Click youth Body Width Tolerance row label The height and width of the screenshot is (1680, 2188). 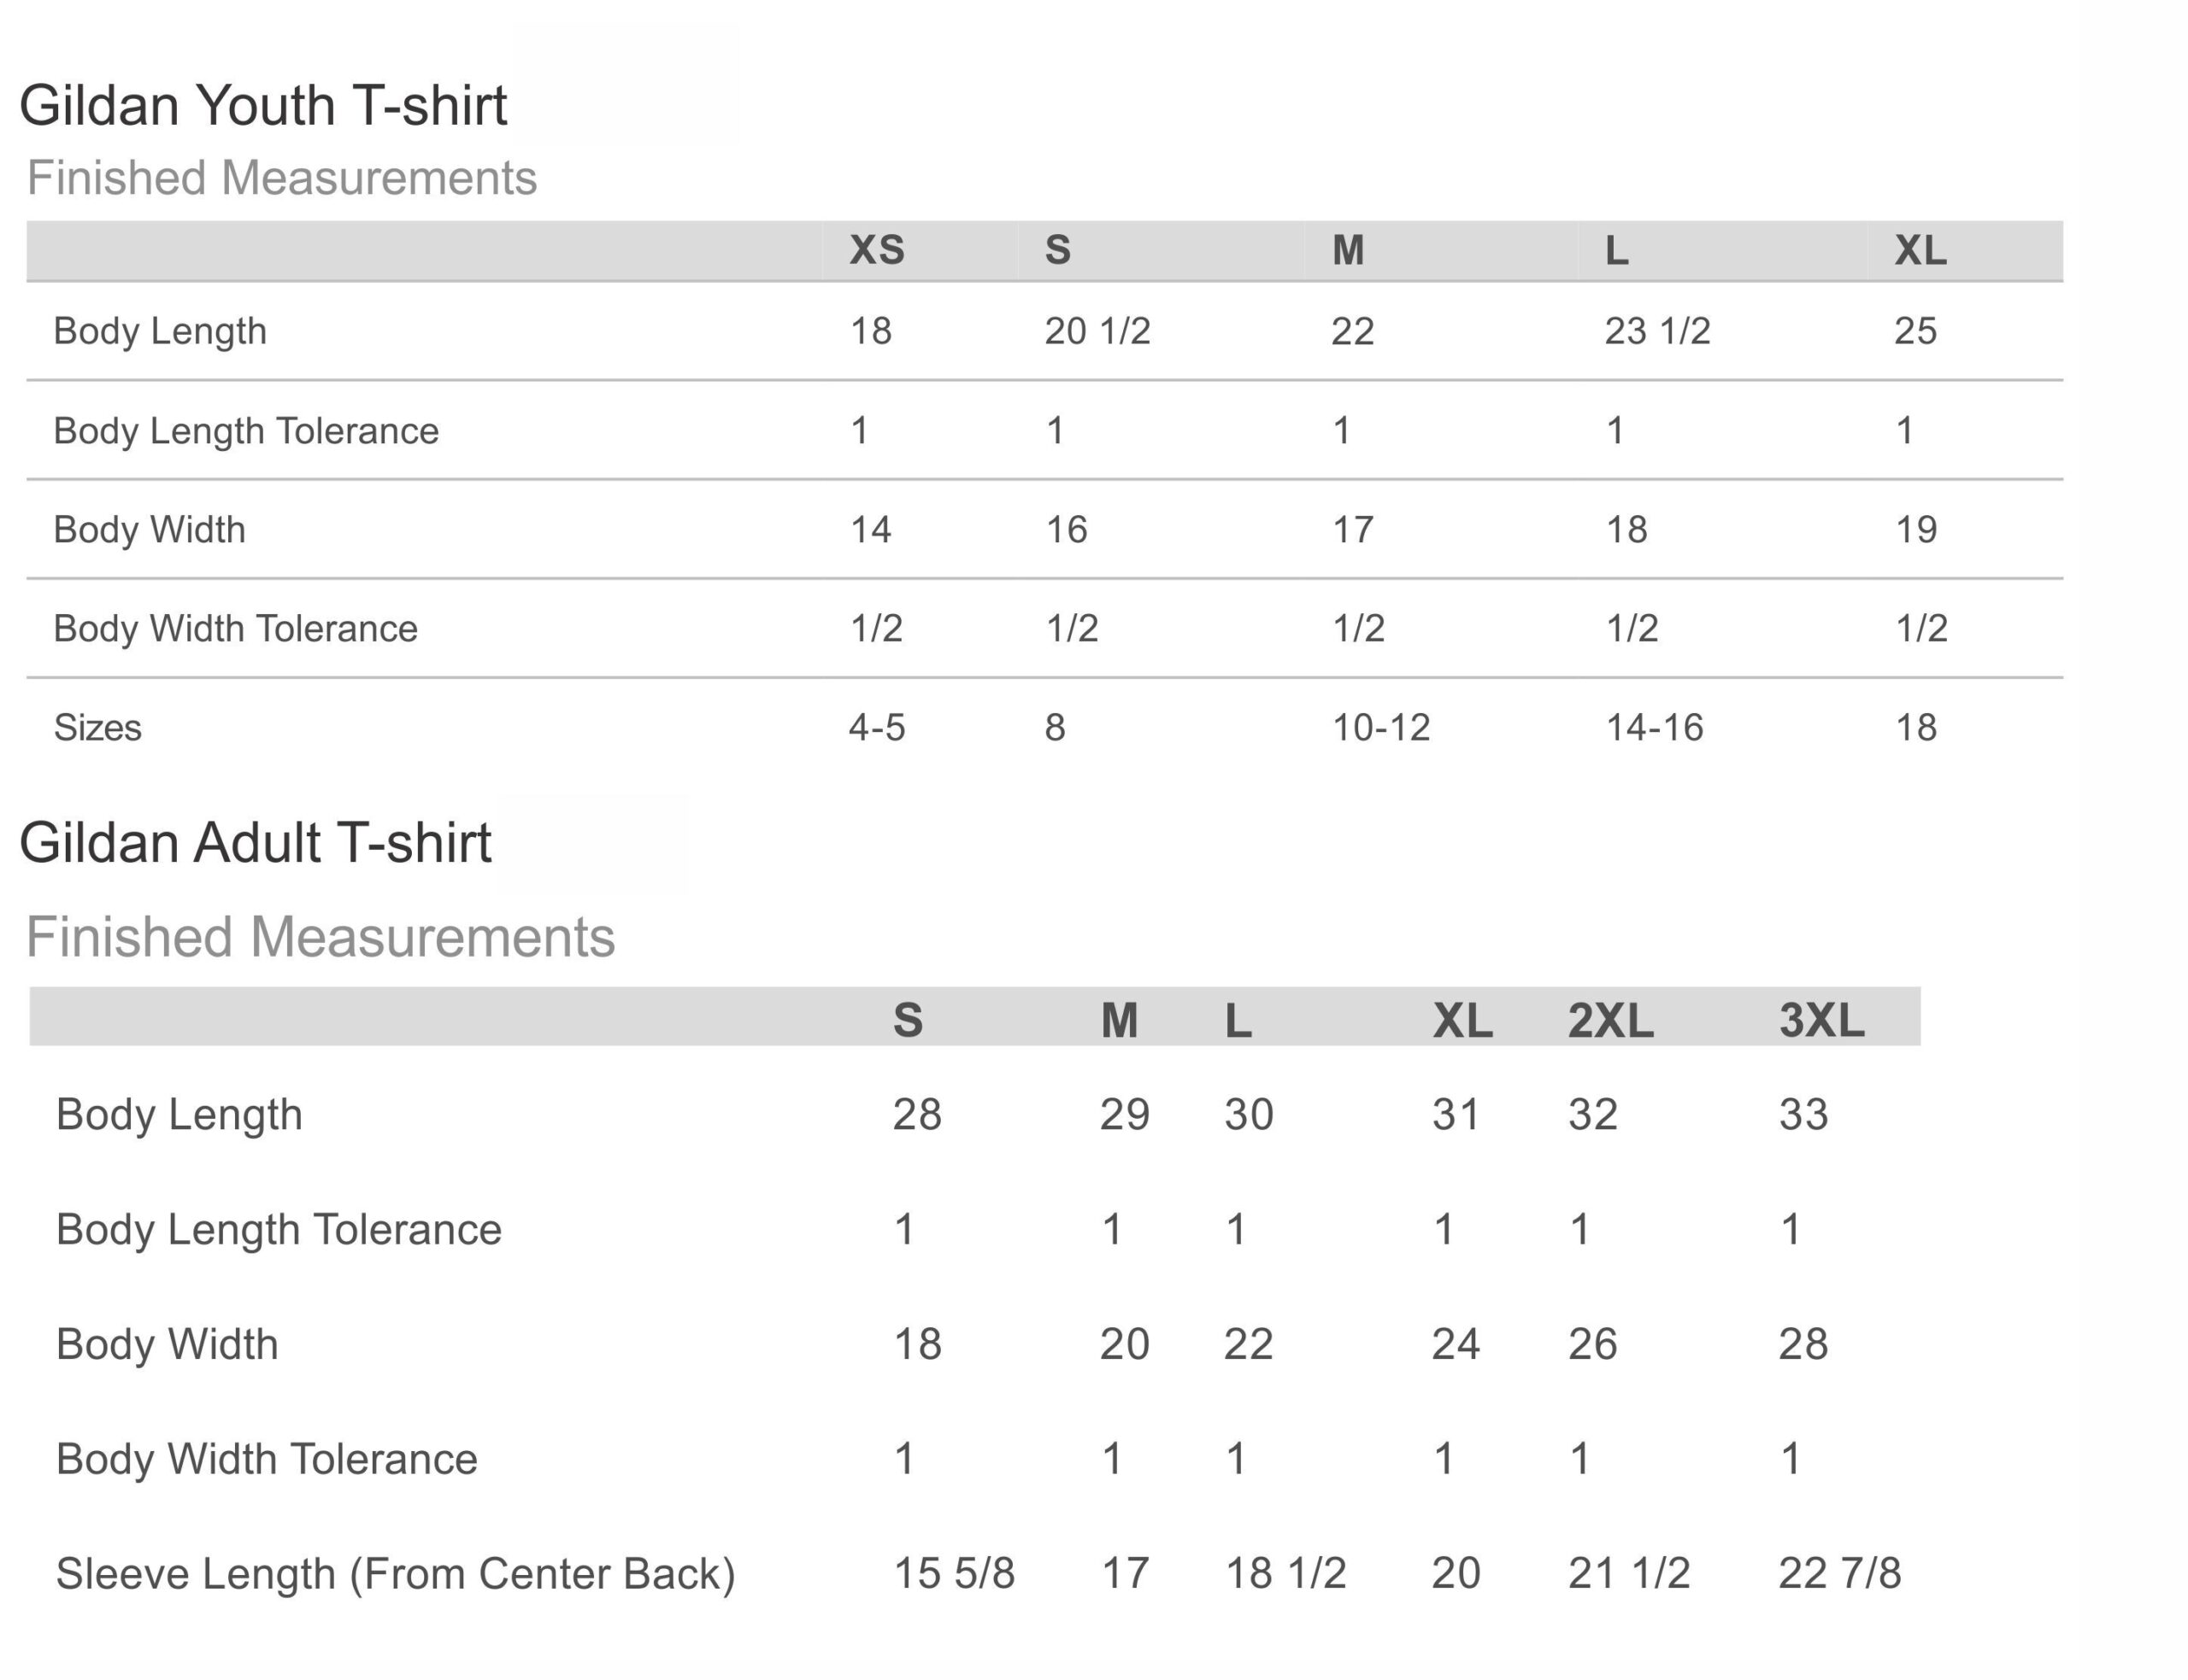236,628
